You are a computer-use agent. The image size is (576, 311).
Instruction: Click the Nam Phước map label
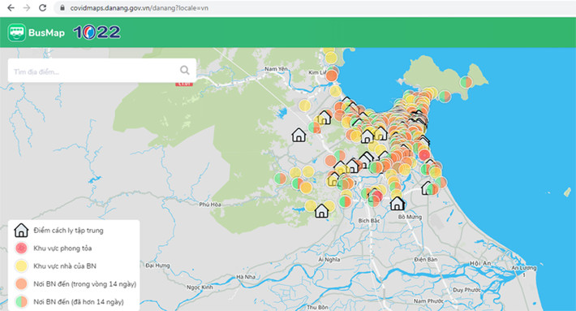[x=428, y=301]
